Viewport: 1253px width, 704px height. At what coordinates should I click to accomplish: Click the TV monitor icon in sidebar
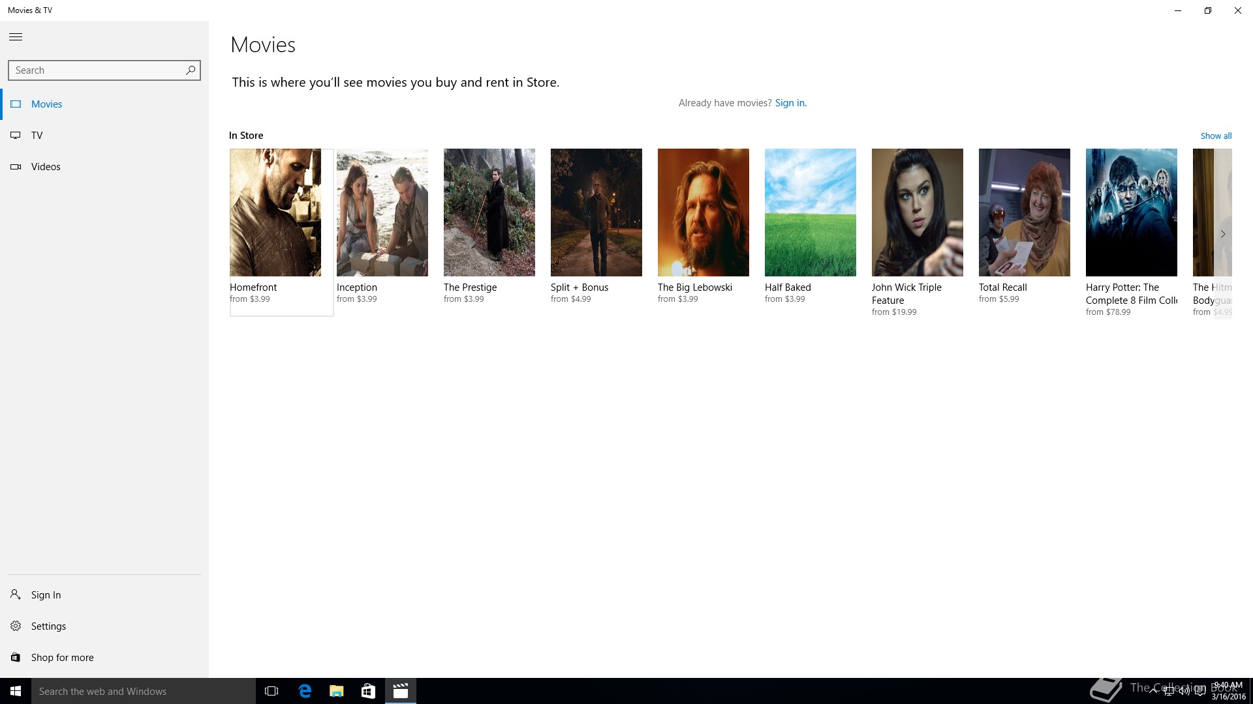pos(16,136)
